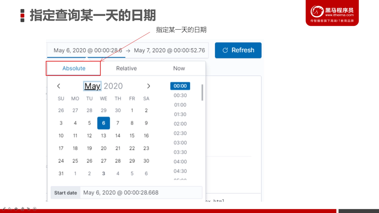The height and width of the screenshot is (213, 379).
Task: Choose the 02:00 time option
Action: pyautogui.click(x=180, y=124)
